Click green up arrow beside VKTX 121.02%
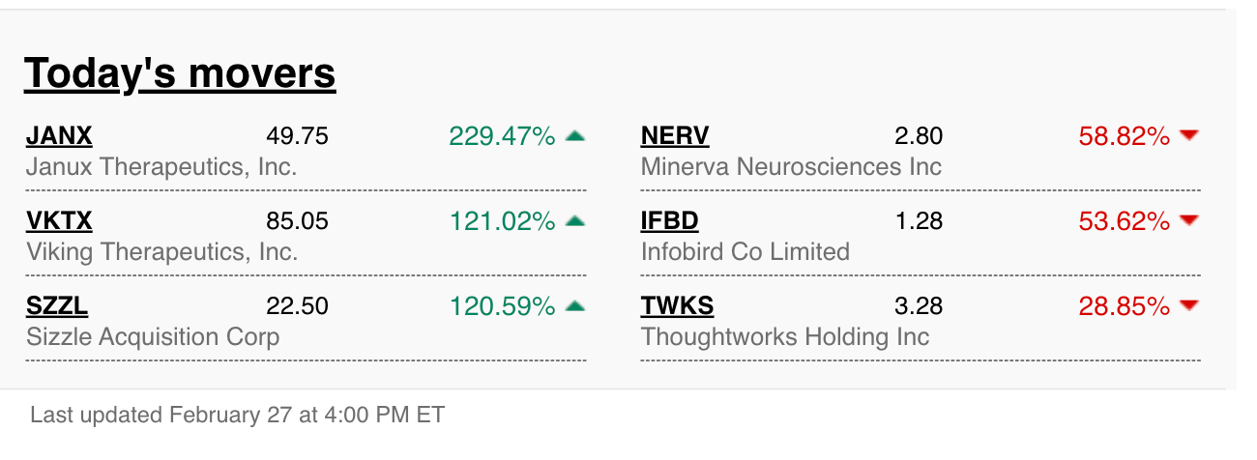This screenshot has height=460, width=1257. pos(575,221)
